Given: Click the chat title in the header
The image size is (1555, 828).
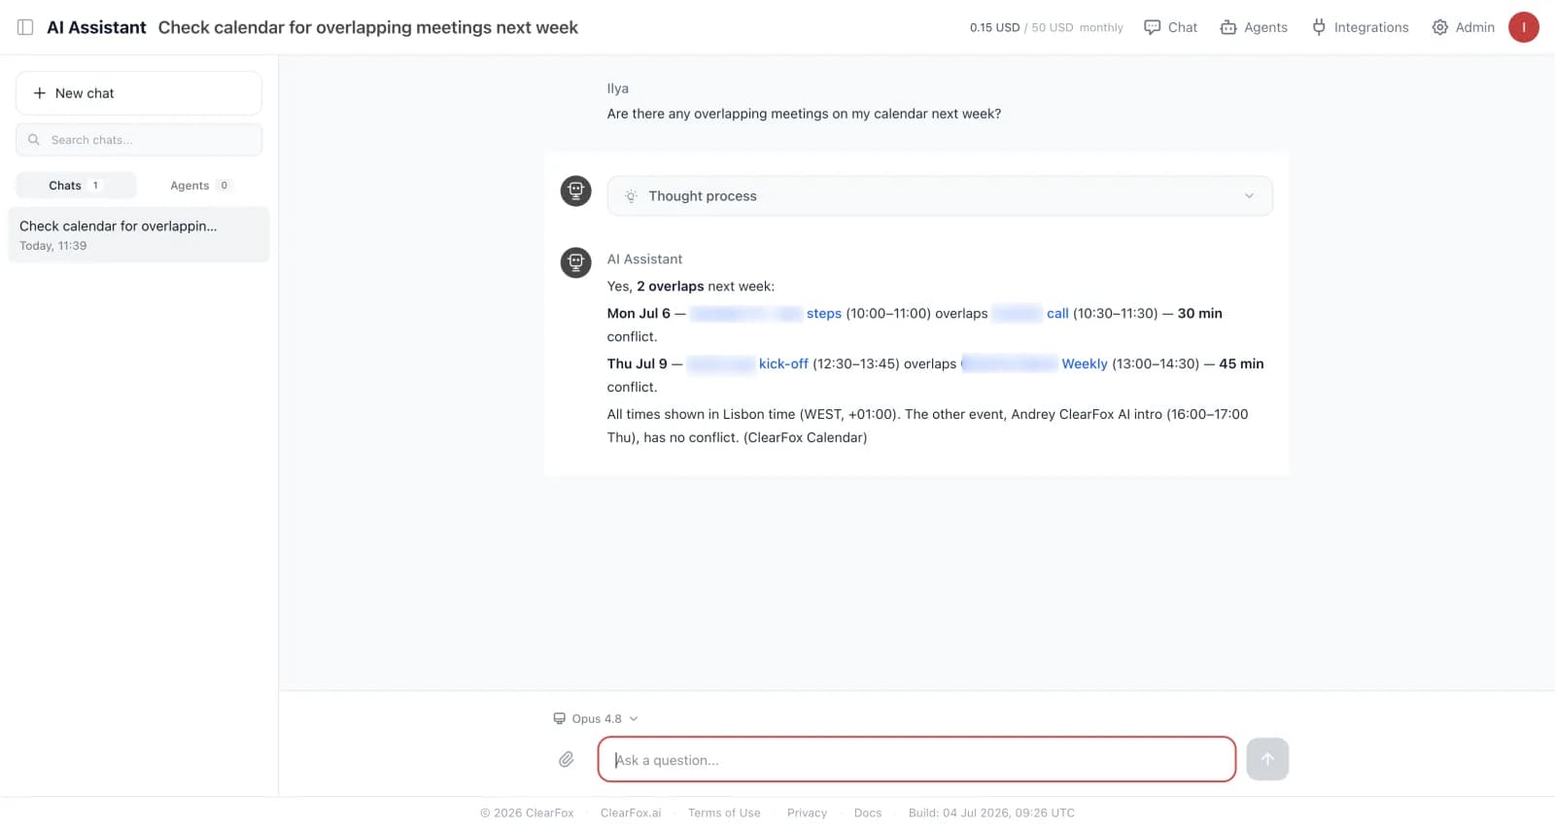Looking at the screenshot, I should [368, 27].
